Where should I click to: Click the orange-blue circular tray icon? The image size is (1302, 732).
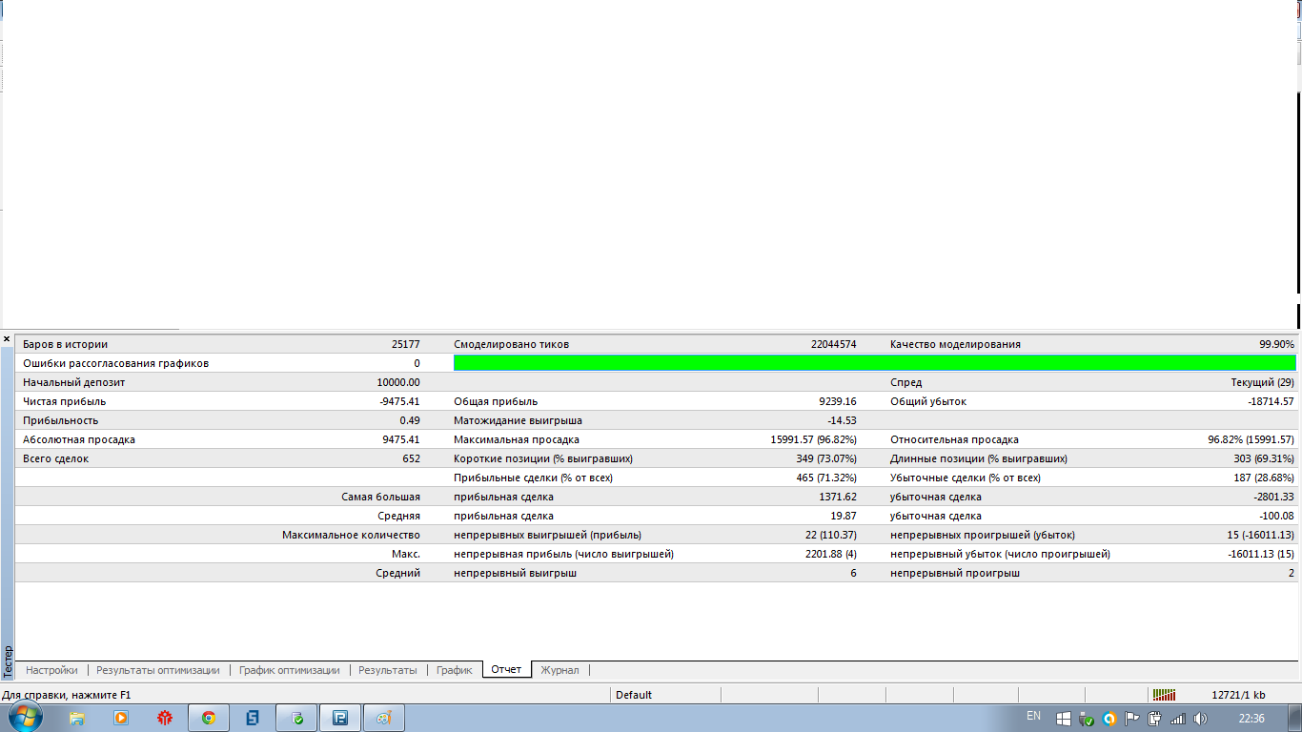click(x=1109, y=719)
